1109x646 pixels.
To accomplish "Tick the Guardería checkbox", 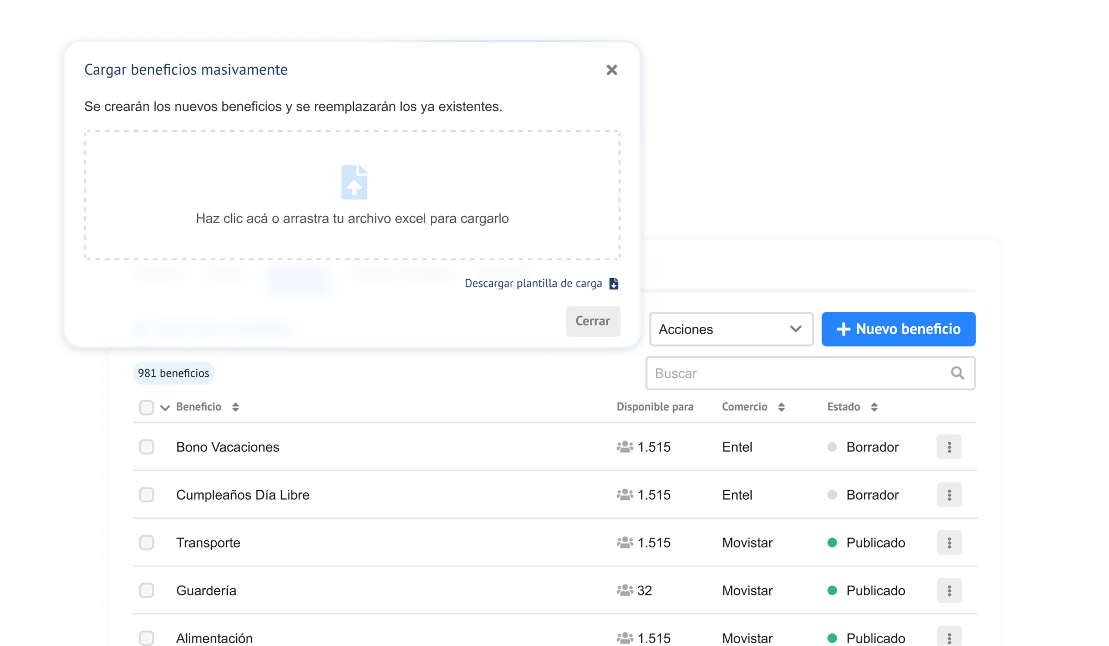I will click(146, 591).
